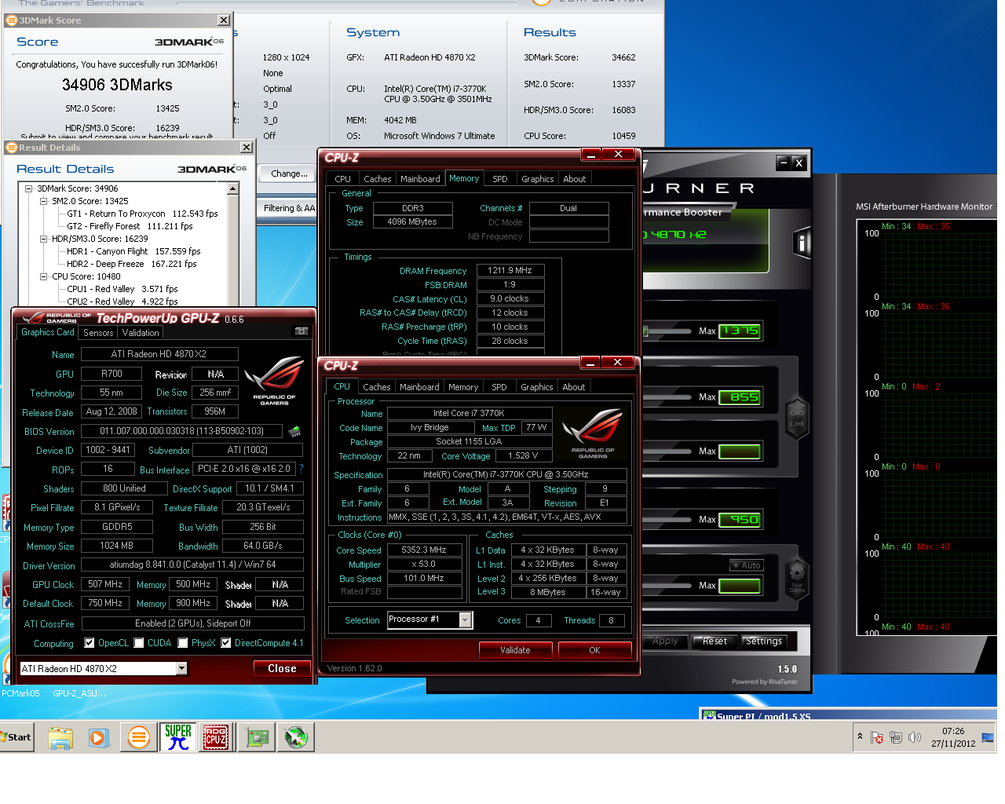The height and width of the screenshot is (804, 1005).
Task: Click the Show Desktop icon beside clock
Action: coord(988,737)
